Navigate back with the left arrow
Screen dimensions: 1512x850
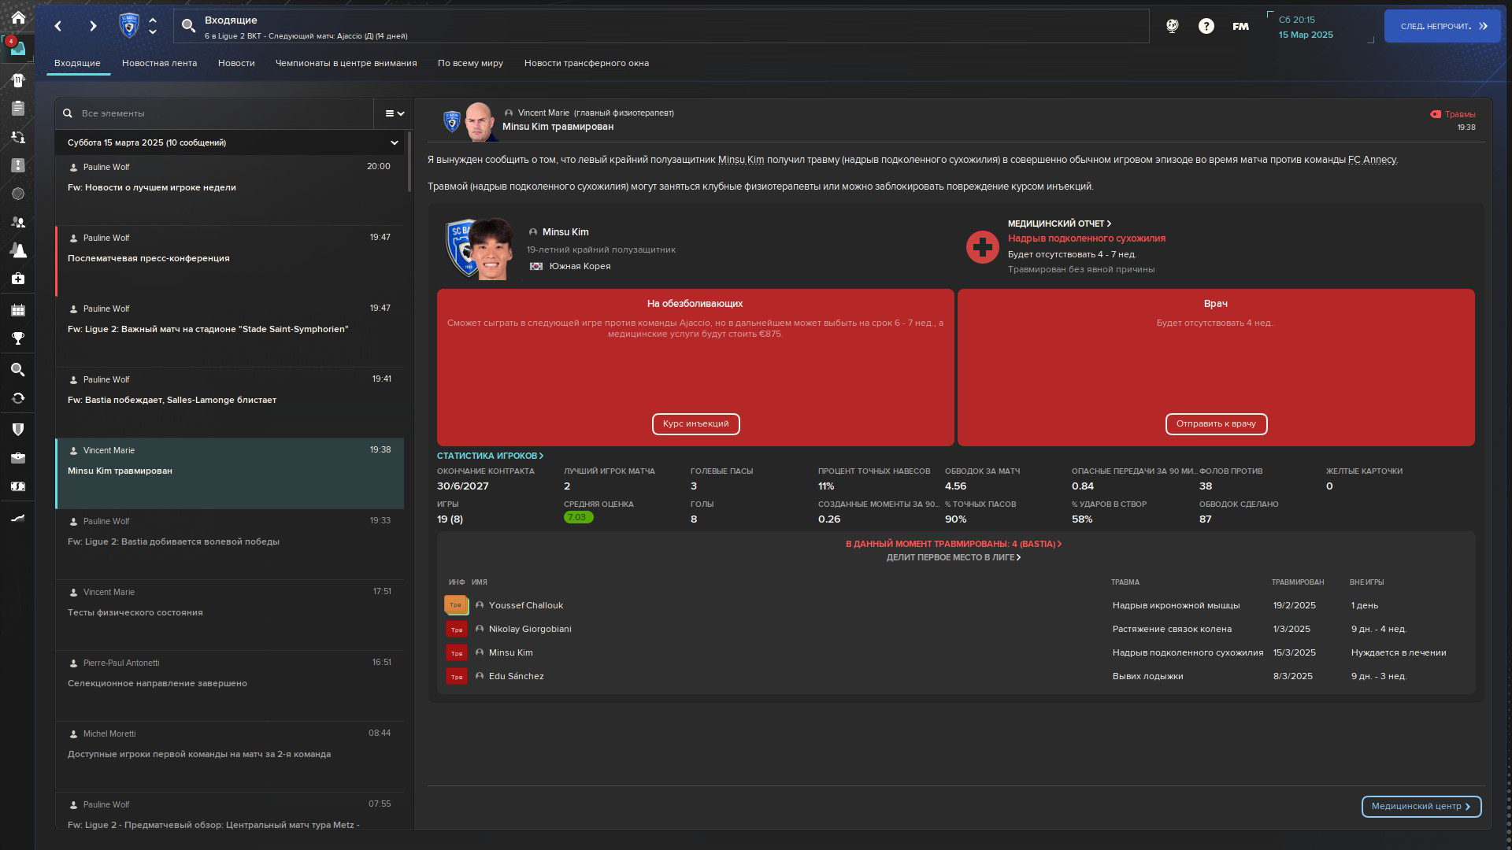58,26
